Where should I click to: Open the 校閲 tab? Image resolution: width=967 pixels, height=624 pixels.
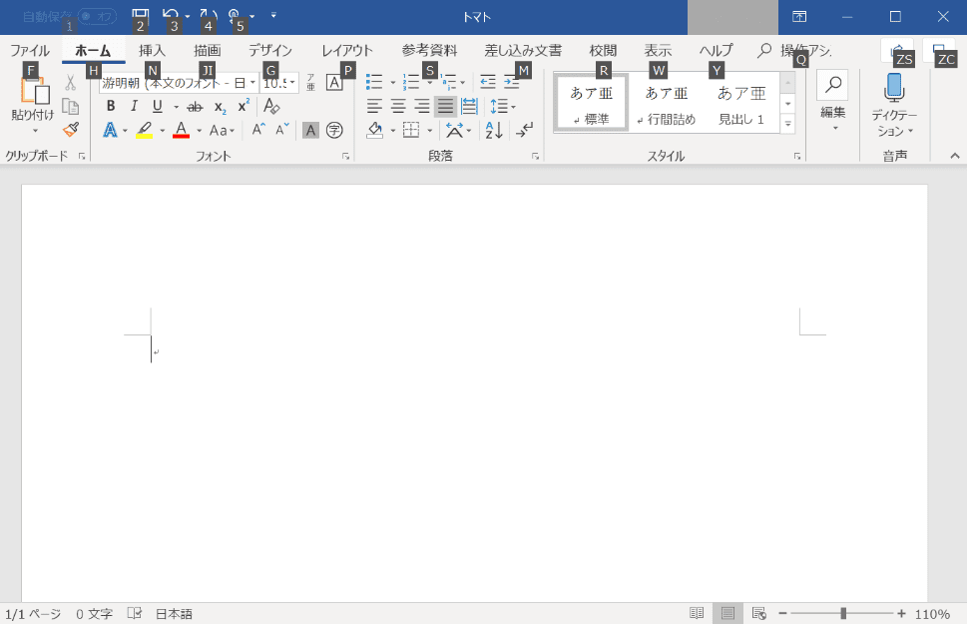603,50
